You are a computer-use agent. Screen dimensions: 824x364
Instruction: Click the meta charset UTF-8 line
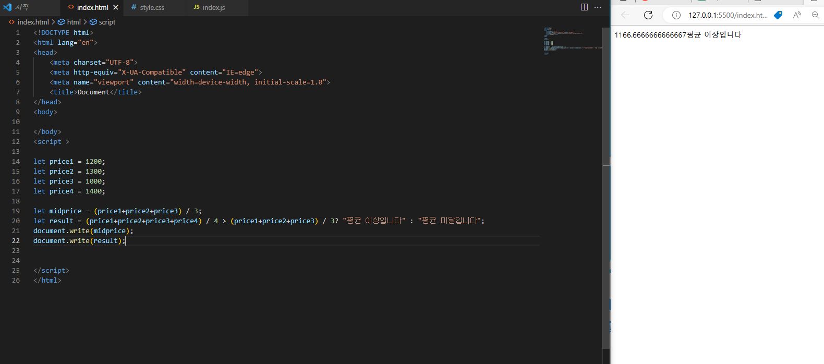coord(93,62)
